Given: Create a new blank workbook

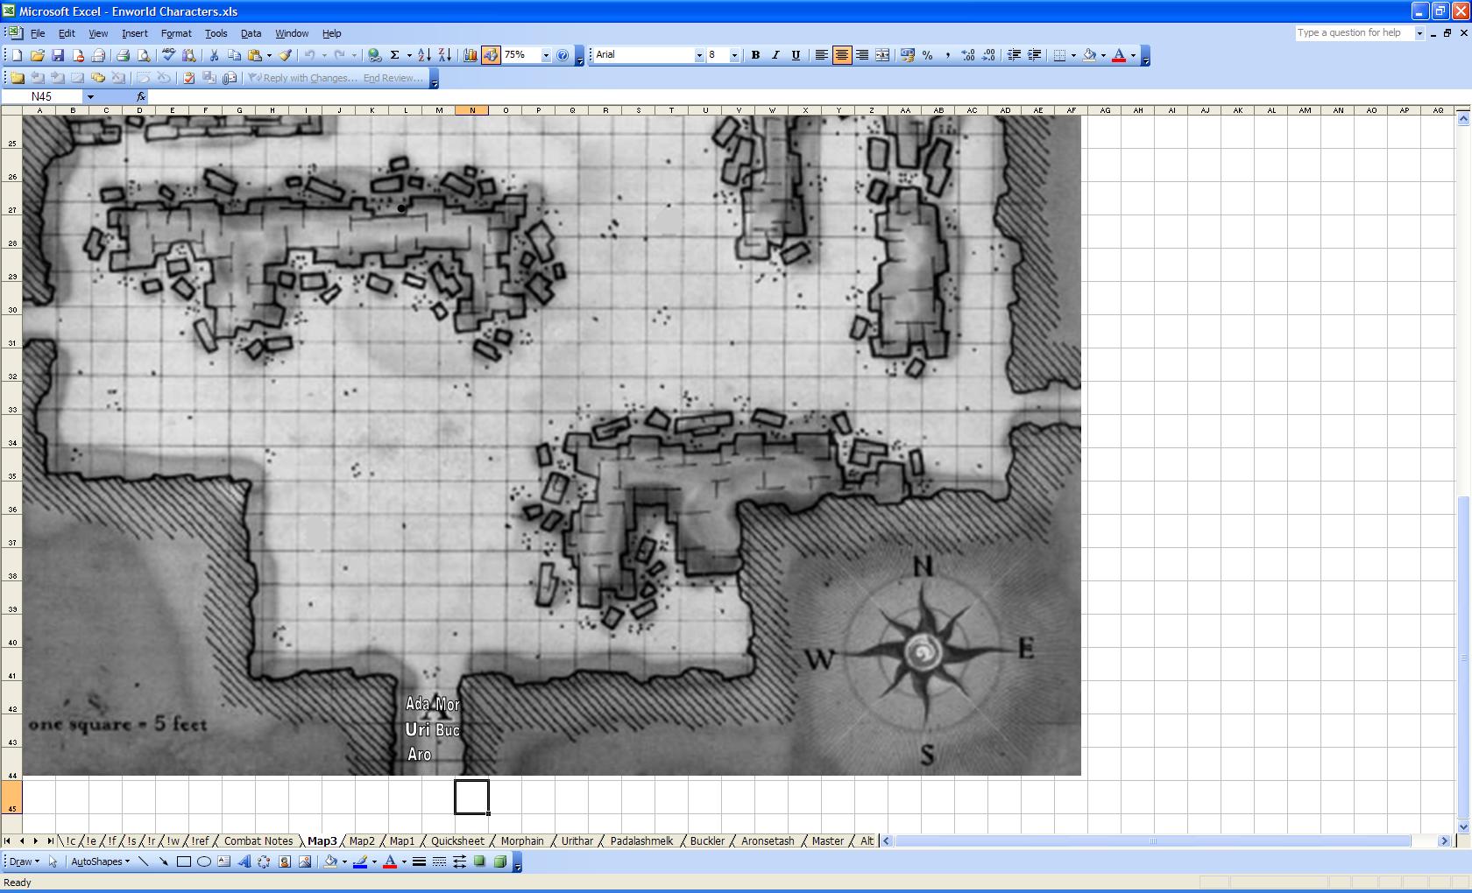Looking at the screenshot, I should pos(17,55).
